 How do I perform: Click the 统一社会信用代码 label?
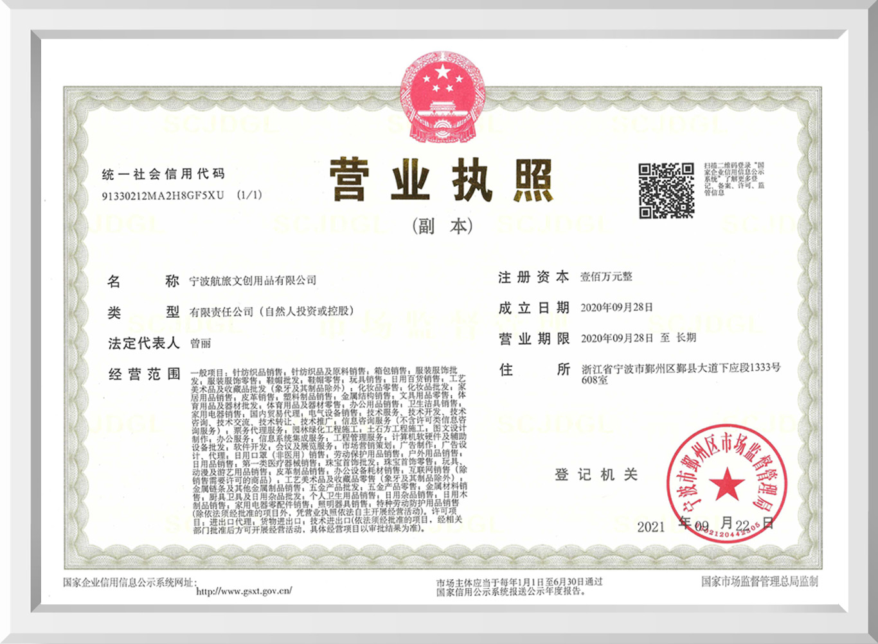coord(163,174)
